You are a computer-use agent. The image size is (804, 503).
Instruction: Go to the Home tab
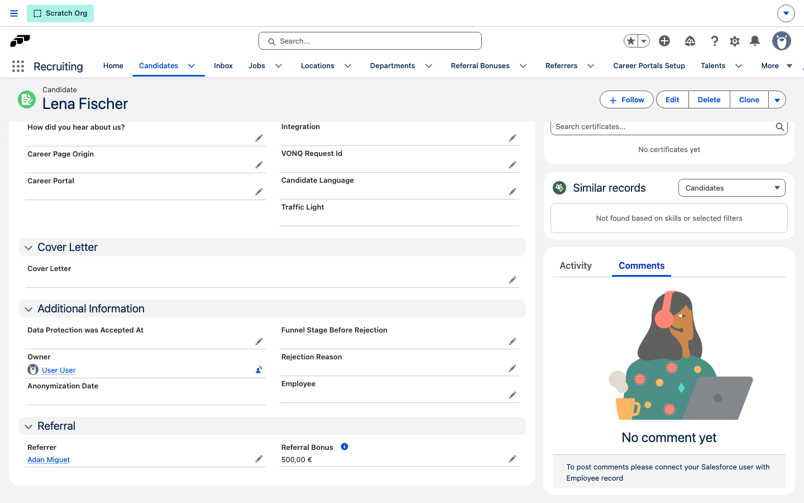tap(113, 66)
